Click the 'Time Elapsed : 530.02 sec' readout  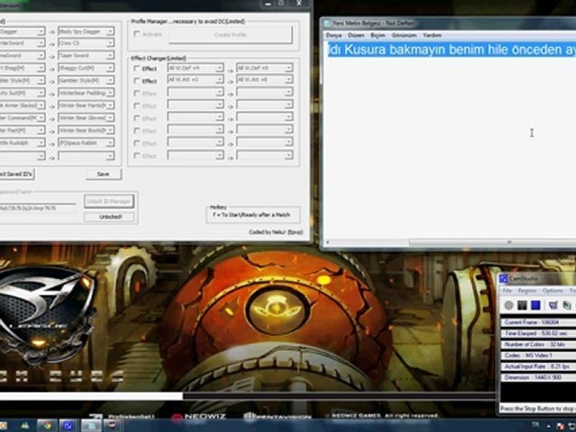coord(538,334)
